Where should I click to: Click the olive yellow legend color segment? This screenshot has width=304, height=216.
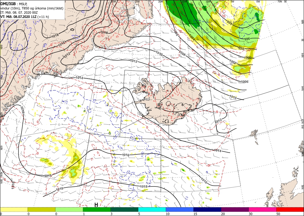coord(41,209)
